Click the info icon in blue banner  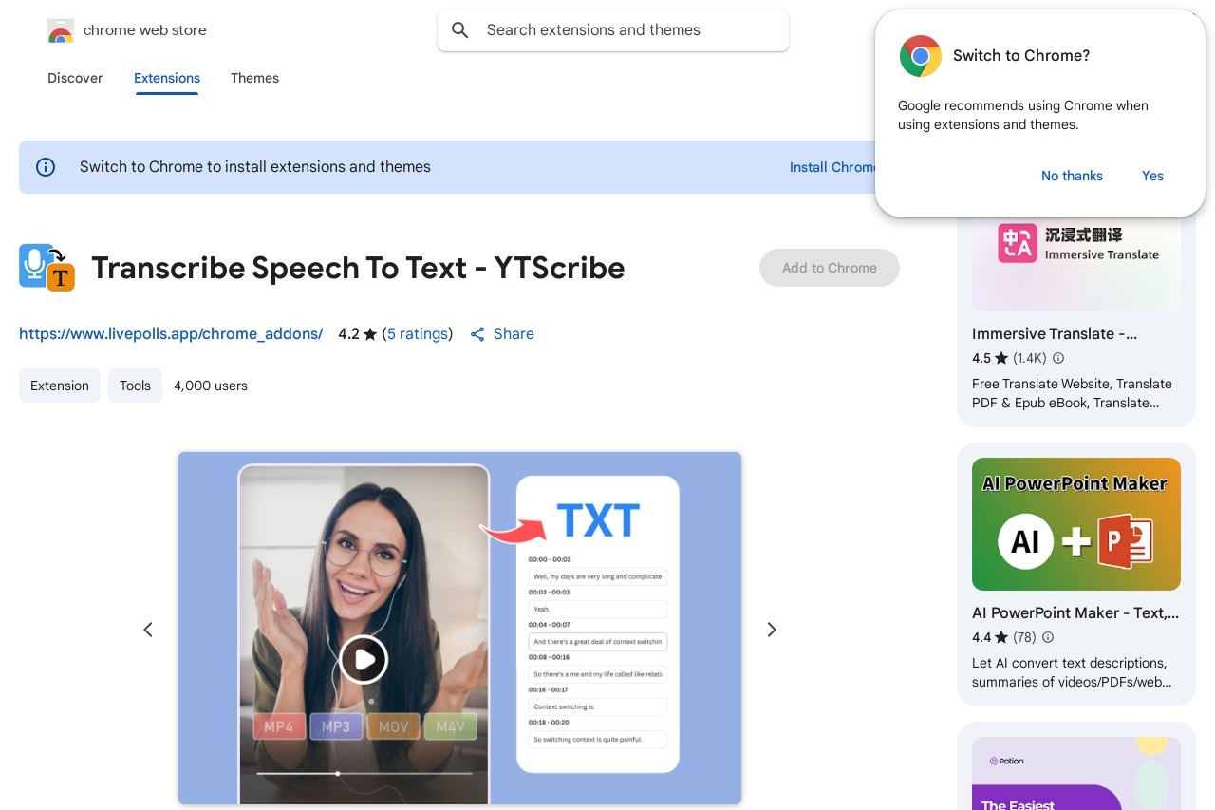tap(46, 167)
